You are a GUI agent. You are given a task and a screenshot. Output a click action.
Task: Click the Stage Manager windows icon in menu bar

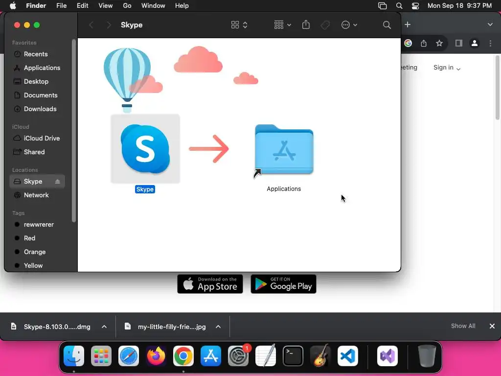click(x=383, y=6)
